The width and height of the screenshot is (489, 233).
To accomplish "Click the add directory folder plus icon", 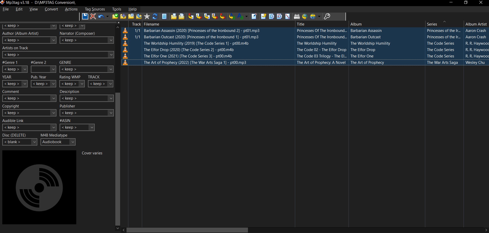I will 123,17.
